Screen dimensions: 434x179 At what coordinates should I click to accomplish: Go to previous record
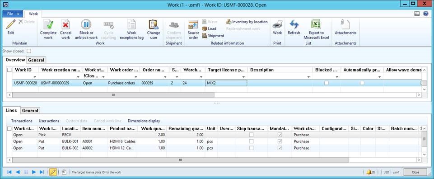pos(18,172)
